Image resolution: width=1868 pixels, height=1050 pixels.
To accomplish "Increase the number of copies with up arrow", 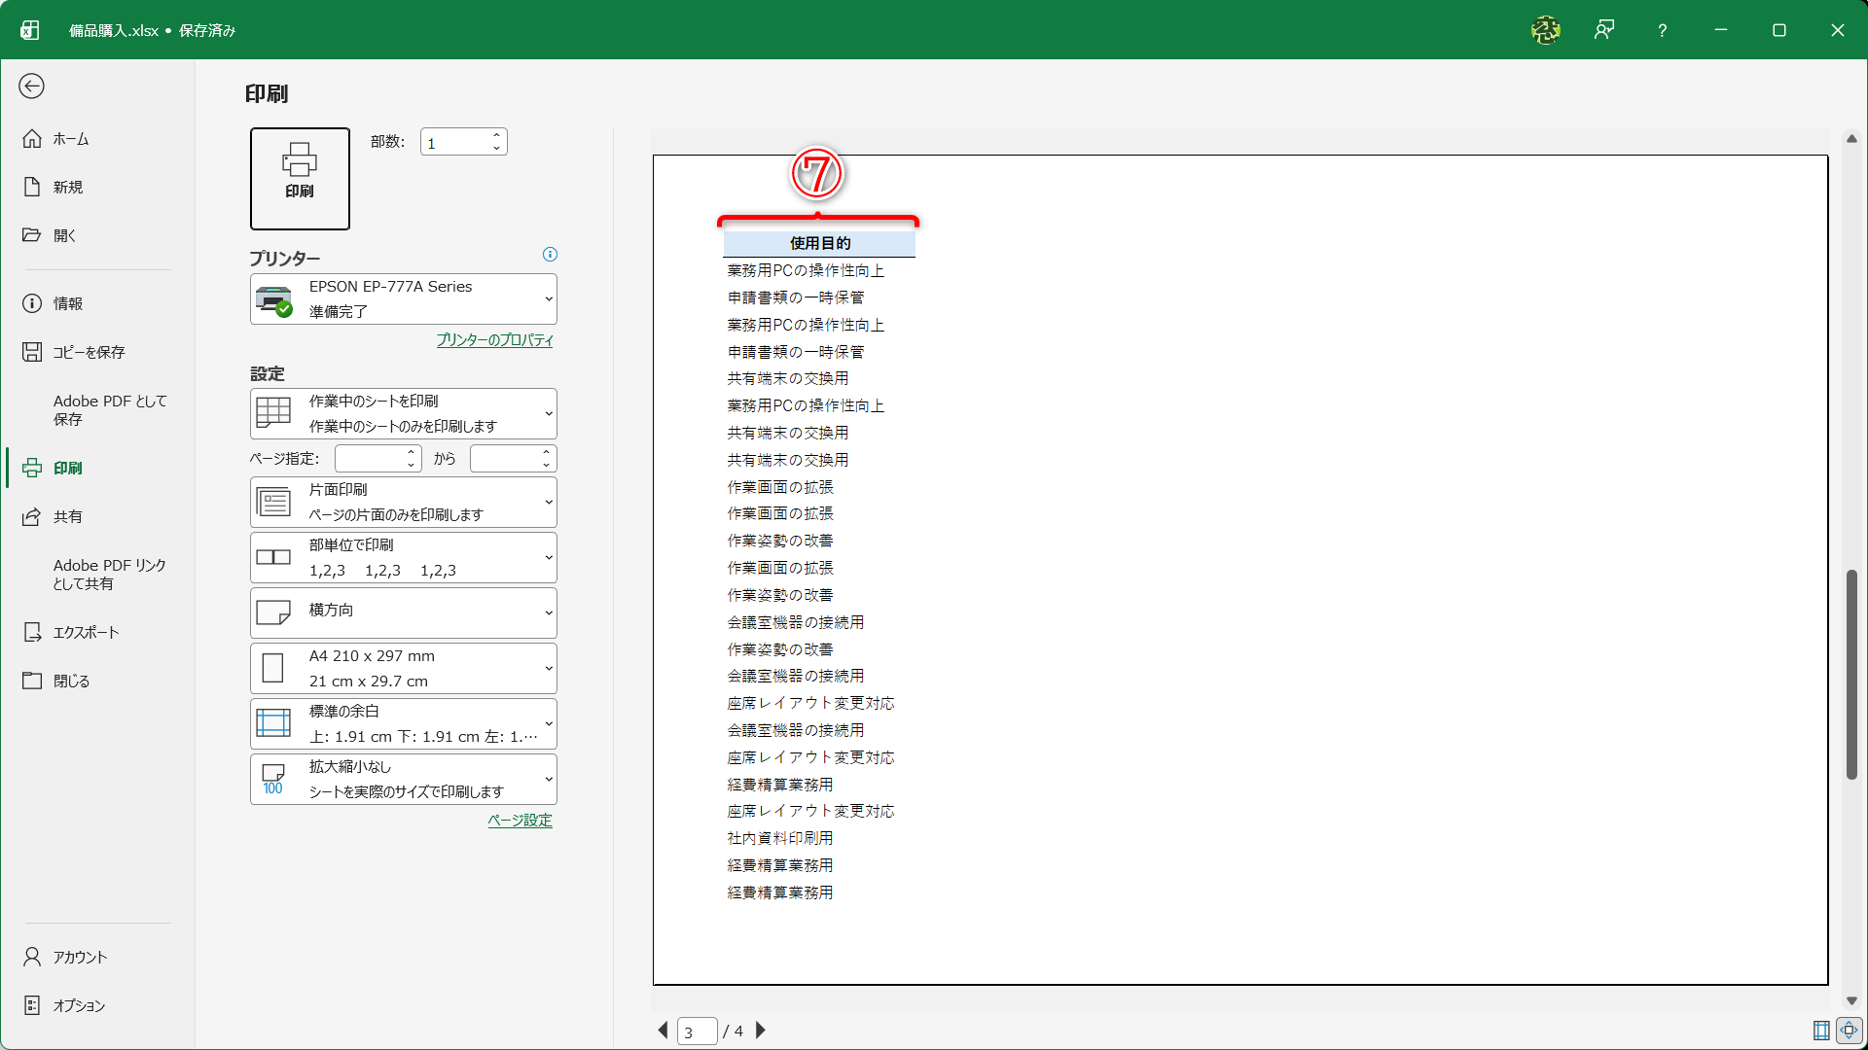I will 496,135.
